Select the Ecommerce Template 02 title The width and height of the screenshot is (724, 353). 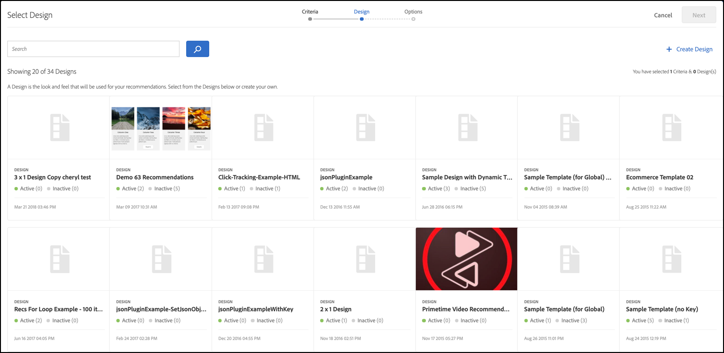click(x=660, y=177)
